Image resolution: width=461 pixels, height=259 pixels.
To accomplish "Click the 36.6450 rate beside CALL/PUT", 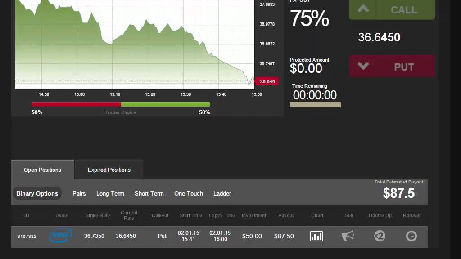I will [379, 37].
